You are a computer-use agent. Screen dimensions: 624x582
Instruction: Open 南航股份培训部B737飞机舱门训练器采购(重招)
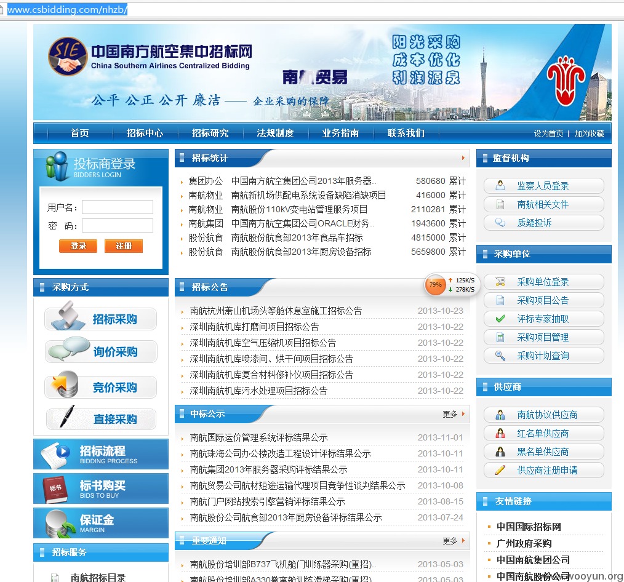click(x=283, y=565)
